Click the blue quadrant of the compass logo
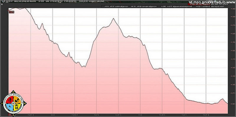This screenshot has width=236, height=117. [x=10, y=107]
